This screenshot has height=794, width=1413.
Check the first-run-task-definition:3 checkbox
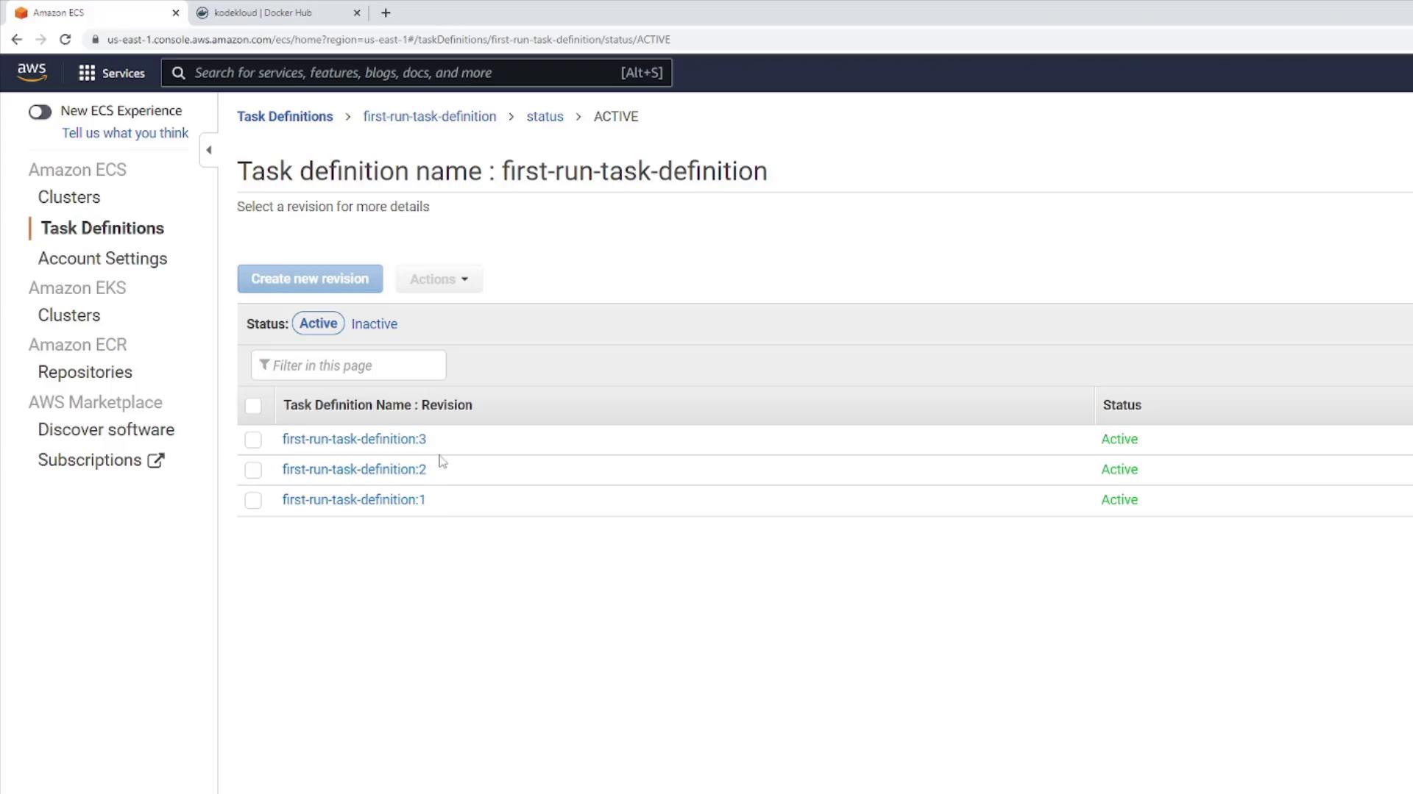click(253, 440)
